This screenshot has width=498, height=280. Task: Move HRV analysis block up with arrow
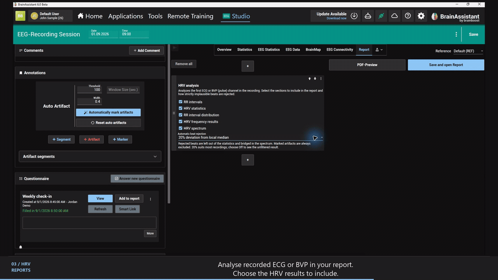click(310, 79)
